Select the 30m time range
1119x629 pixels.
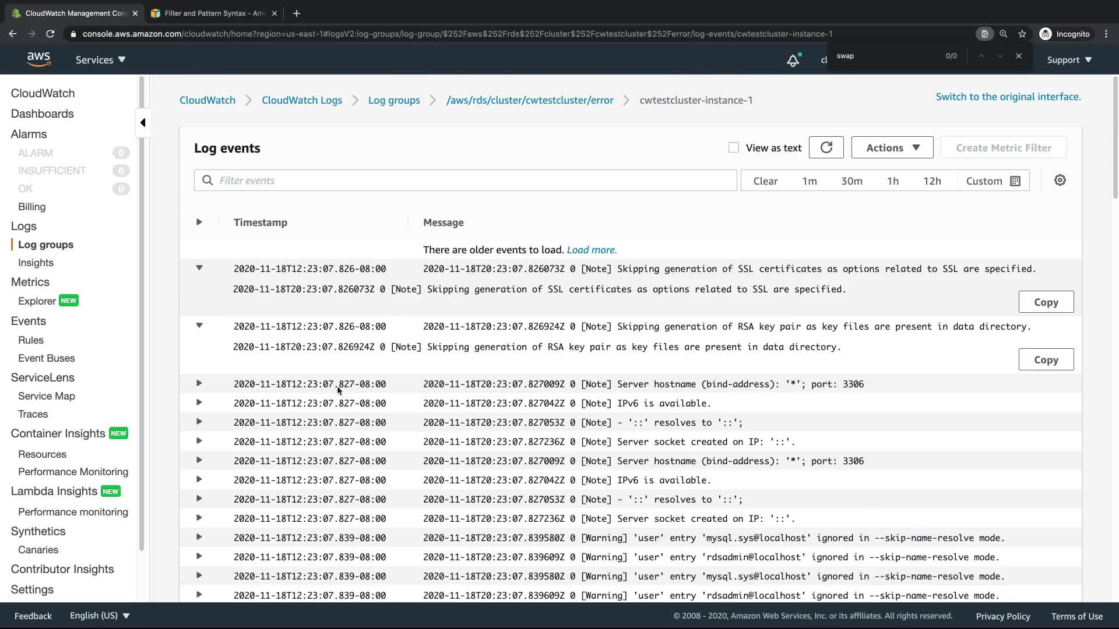(851, 181)
